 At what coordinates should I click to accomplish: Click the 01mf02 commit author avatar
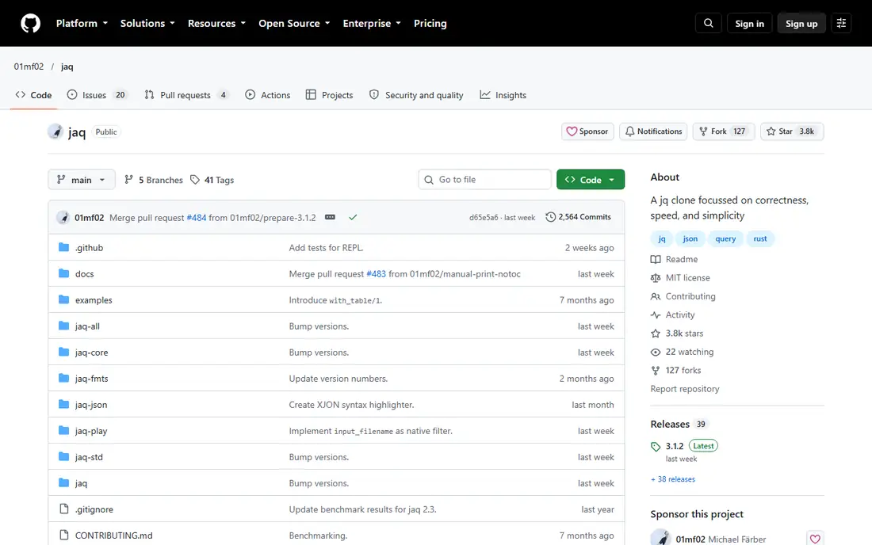pyautogui.click(x=63, y=217)
